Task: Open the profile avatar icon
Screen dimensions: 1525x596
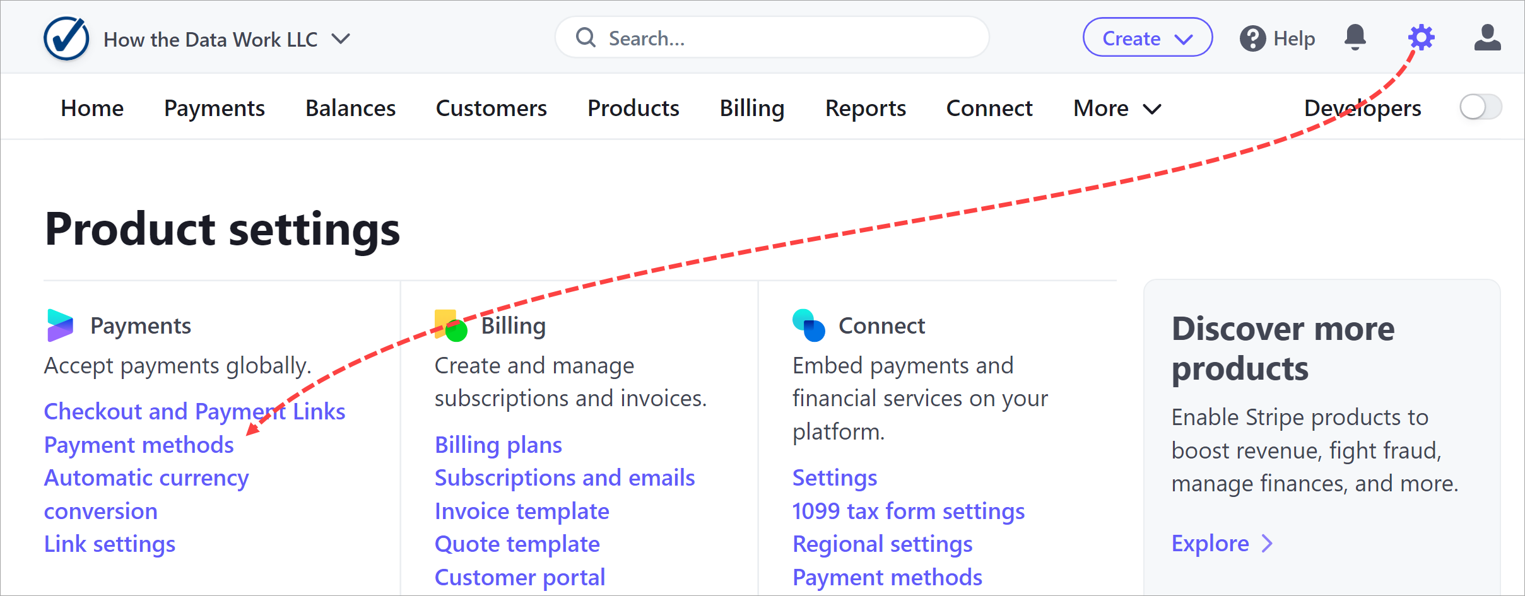Action: pos(1487,37)
